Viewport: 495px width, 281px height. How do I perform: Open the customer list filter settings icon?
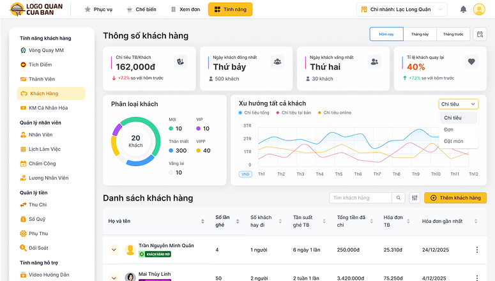point(415,198)
